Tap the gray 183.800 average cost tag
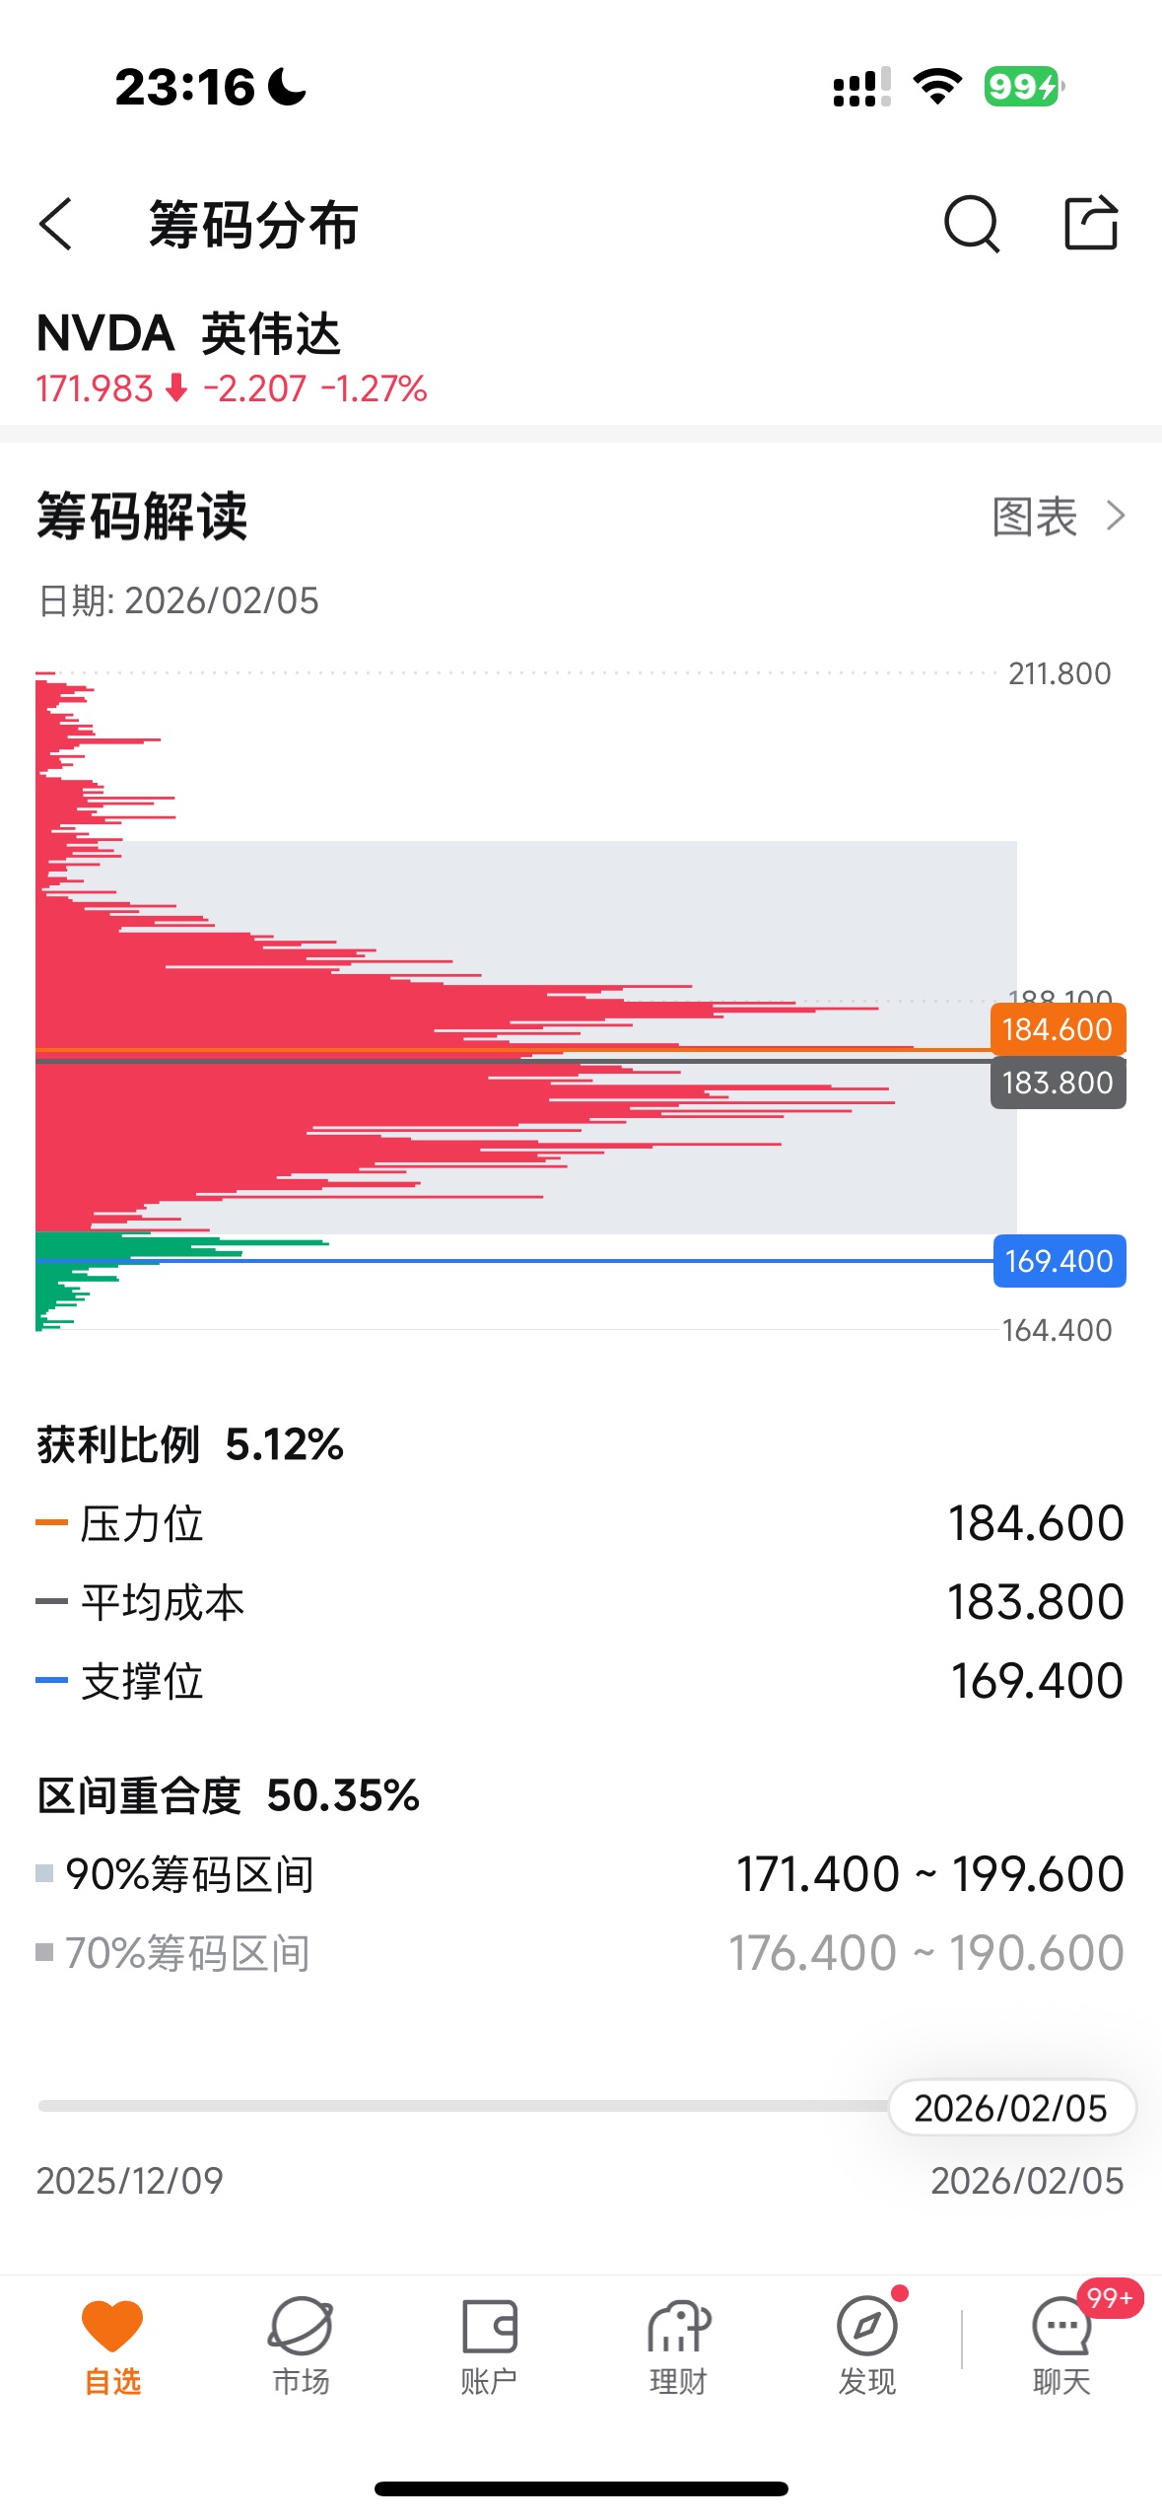The width and height of the screenshot is (1162, 2520). click(x=1058, y=1083)
